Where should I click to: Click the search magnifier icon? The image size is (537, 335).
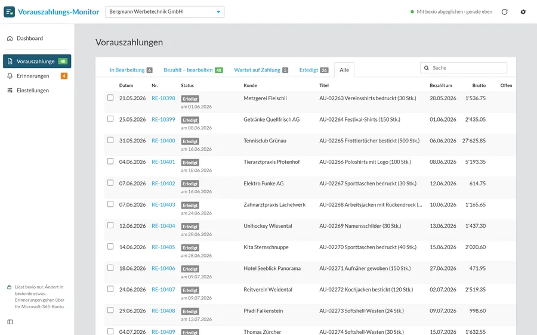tap(427, 68)
